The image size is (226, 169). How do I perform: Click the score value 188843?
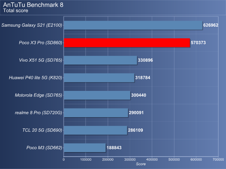[114, 148]
